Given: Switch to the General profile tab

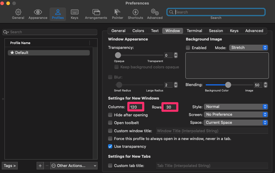Looking at the screenshot, I should (118, 31).
